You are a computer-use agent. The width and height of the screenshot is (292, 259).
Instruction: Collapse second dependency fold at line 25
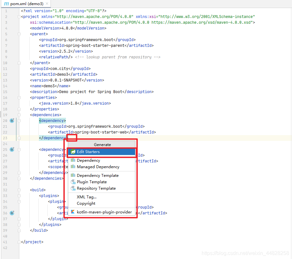point(19,150)
